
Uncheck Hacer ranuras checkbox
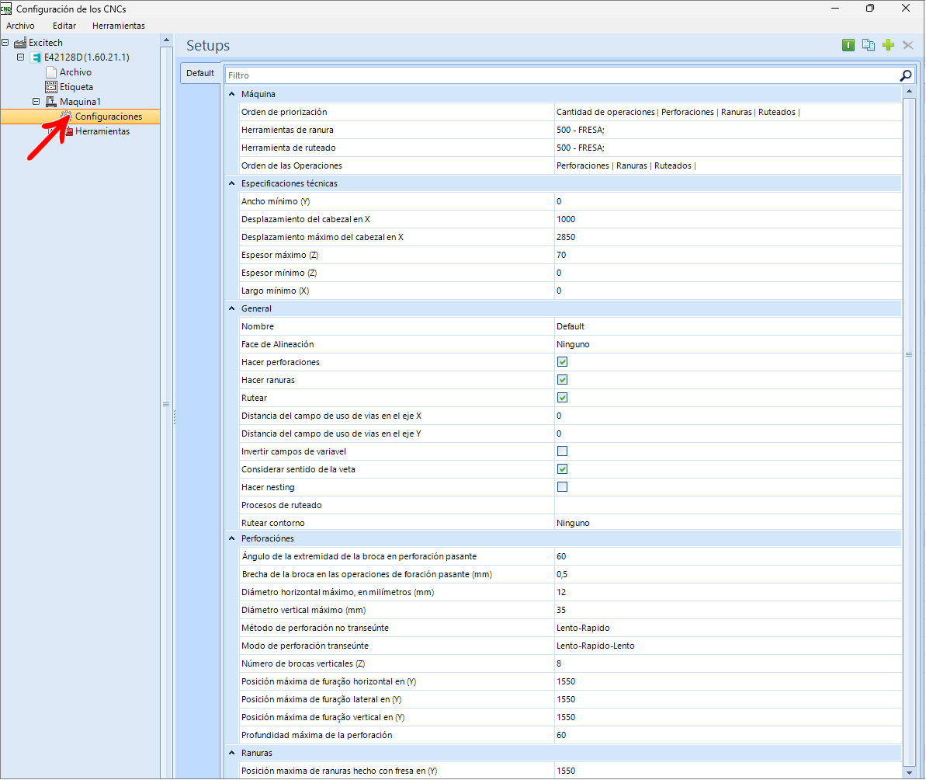562,379
